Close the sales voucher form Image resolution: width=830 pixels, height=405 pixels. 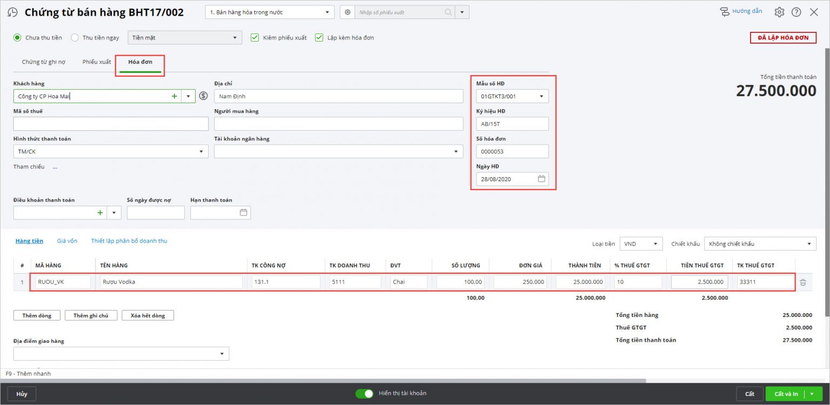coord(814,12)
